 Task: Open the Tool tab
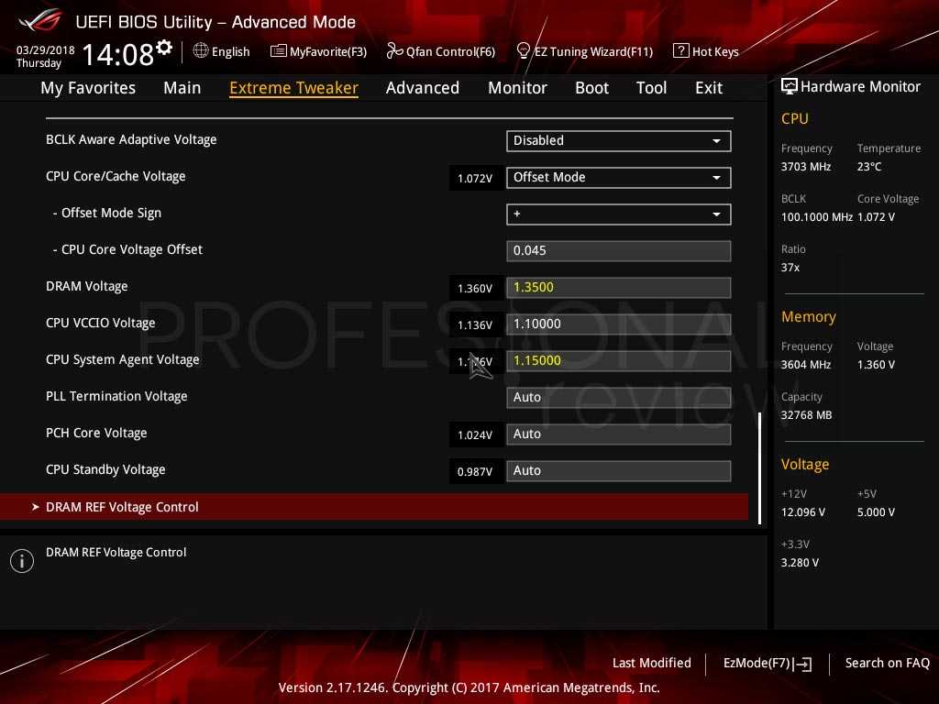click(x=652, y=88)
